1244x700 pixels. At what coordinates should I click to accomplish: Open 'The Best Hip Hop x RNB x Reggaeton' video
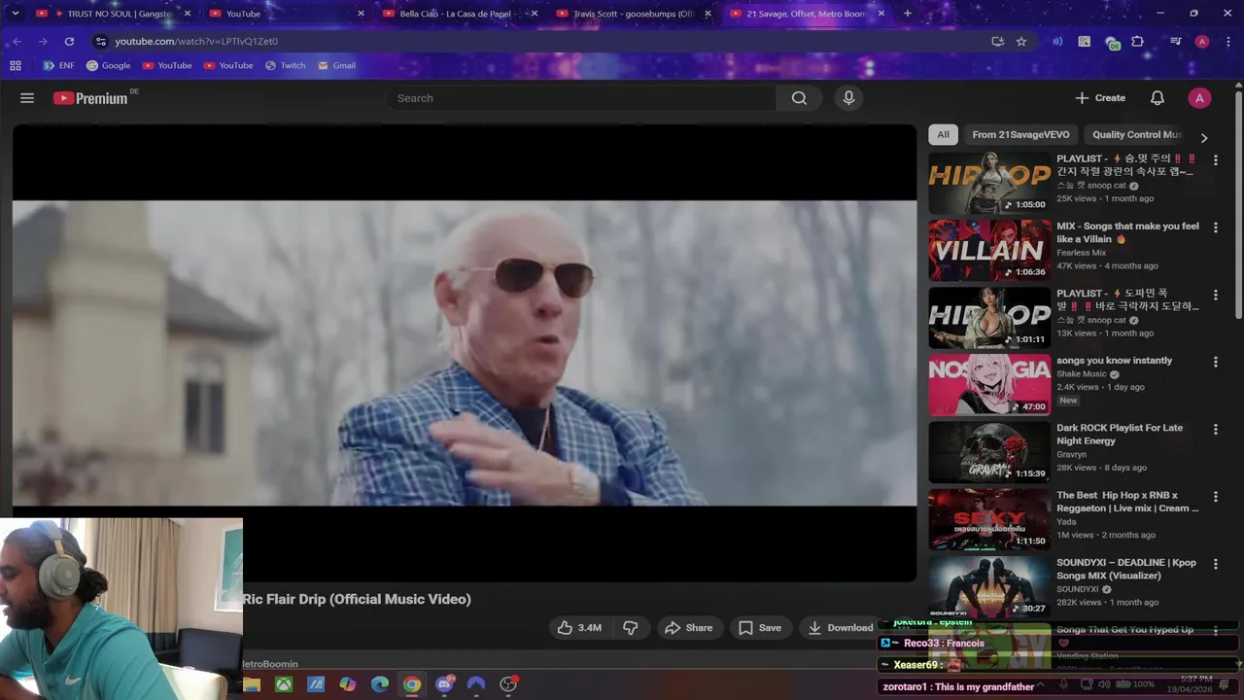[1127, 502]
